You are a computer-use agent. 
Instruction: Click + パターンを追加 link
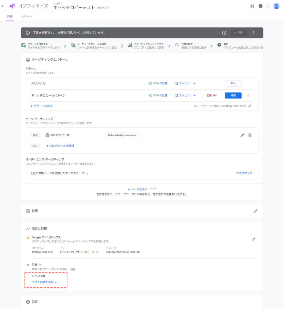pyautogui.click(x=41, y=106)
